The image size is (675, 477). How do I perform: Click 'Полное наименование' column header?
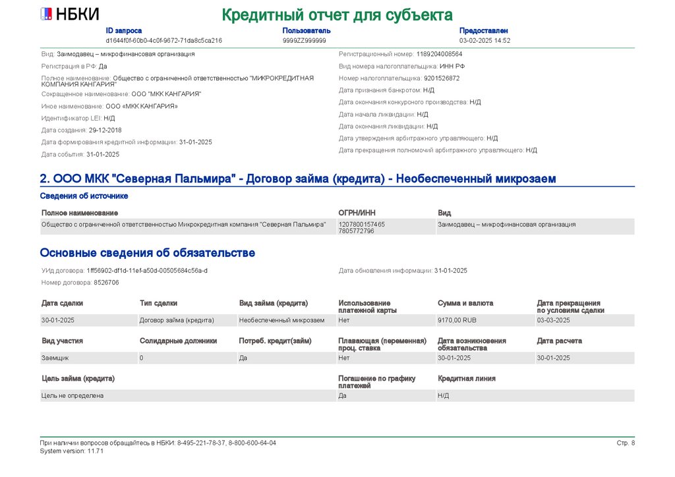[80, 213]
